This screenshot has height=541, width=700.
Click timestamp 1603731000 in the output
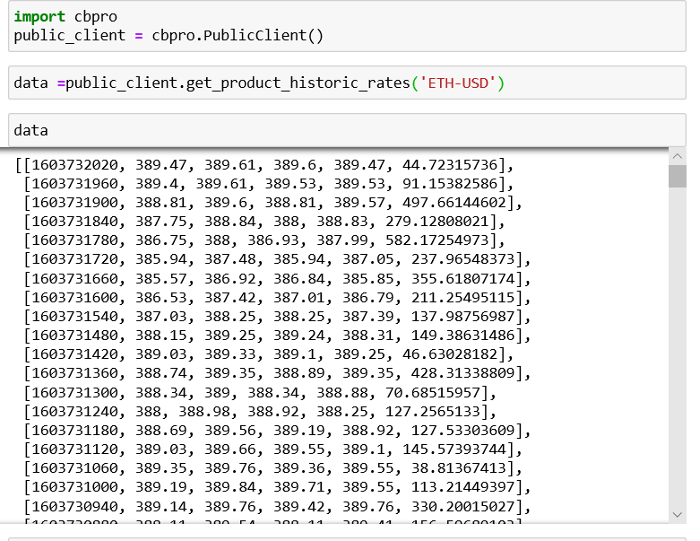74,487
